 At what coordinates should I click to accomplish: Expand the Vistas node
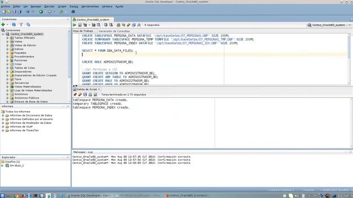pyautogui.click(x=7, y=42)
